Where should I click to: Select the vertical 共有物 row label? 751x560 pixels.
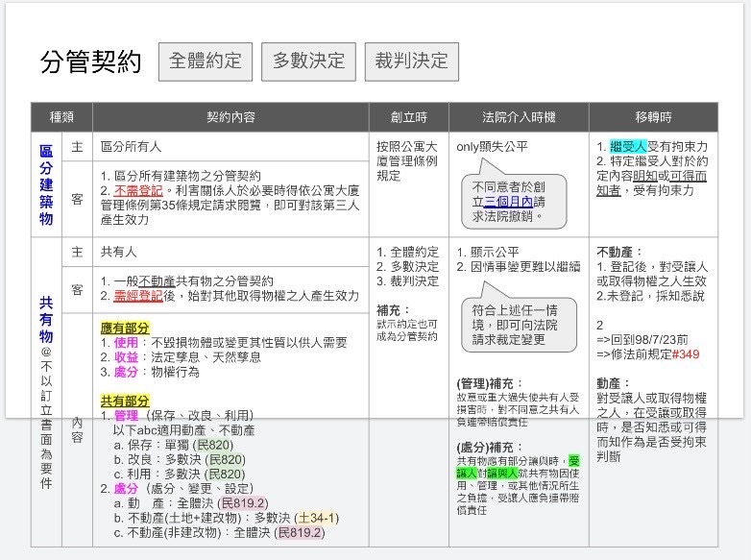pyautogui.click(x=46, y=319)
